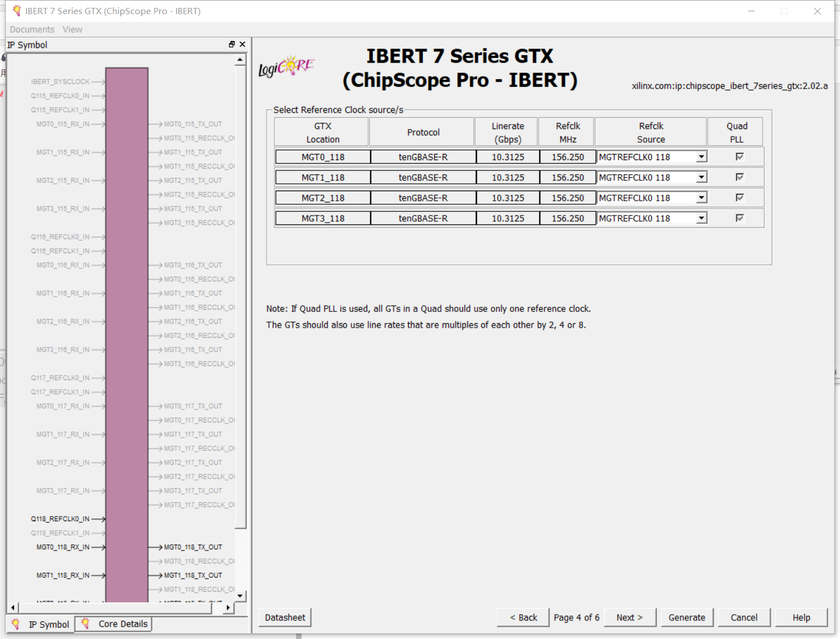Click the IBERT_SYSCLOCK port label
The width and height of the screenshot is (840, 639).
[x=60, y=82]
